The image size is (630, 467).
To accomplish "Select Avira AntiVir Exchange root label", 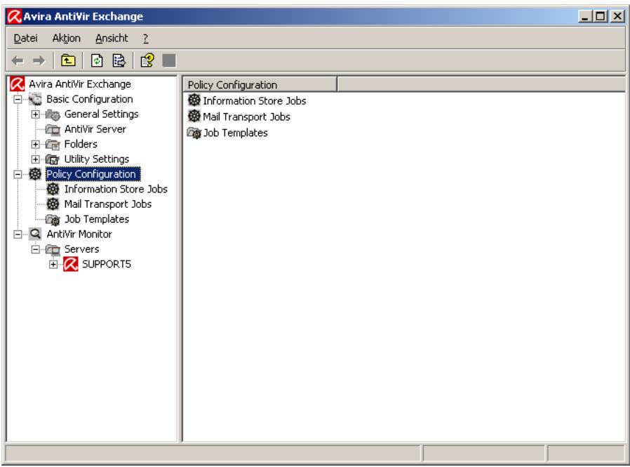I will [80, 84].
